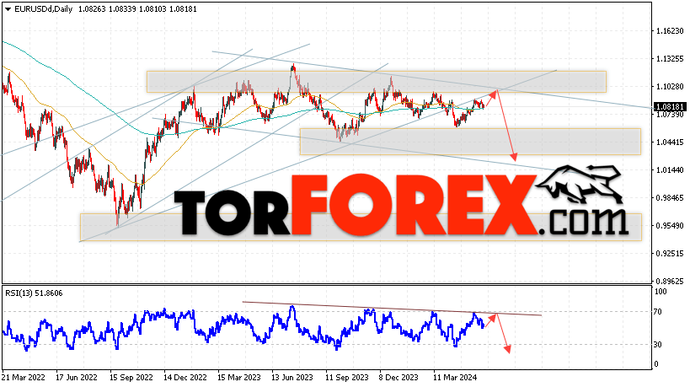Click the 21 Mar 2022 date label

[x=24, y=378]
